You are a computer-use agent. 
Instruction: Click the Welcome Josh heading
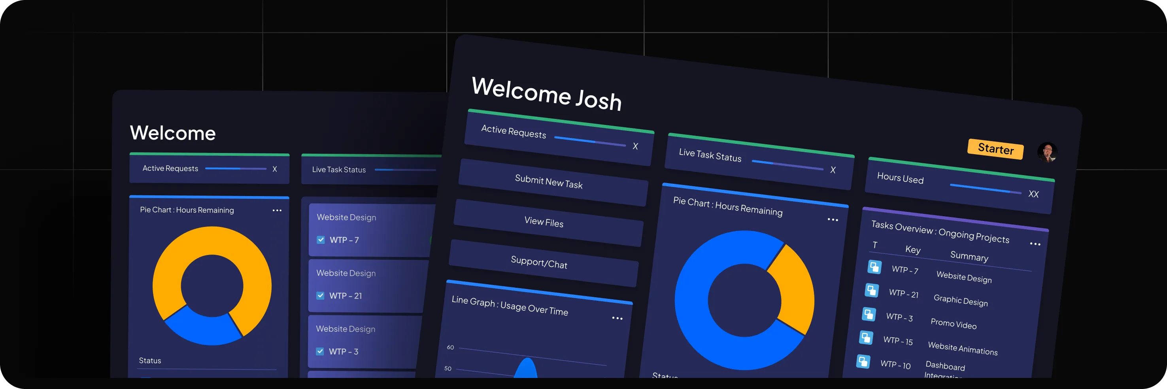pos(546,94)
